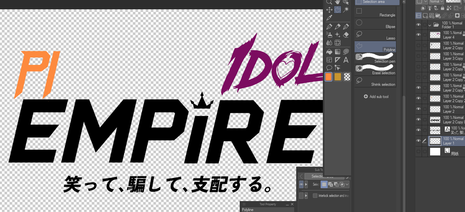Viewport: 465px width, 212px height.
Task: Open the Normal blending mode dropdown
Action: click(x=437, y=2)
